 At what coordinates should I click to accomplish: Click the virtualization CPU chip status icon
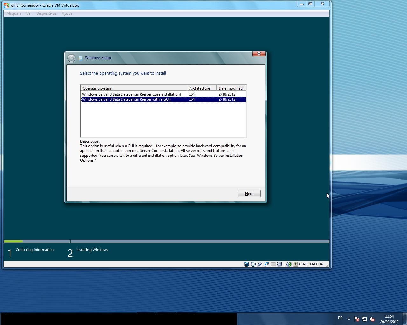pos(280,264)
